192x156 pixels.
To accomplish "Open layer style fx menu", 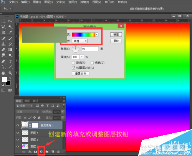I will coord(30,152).
